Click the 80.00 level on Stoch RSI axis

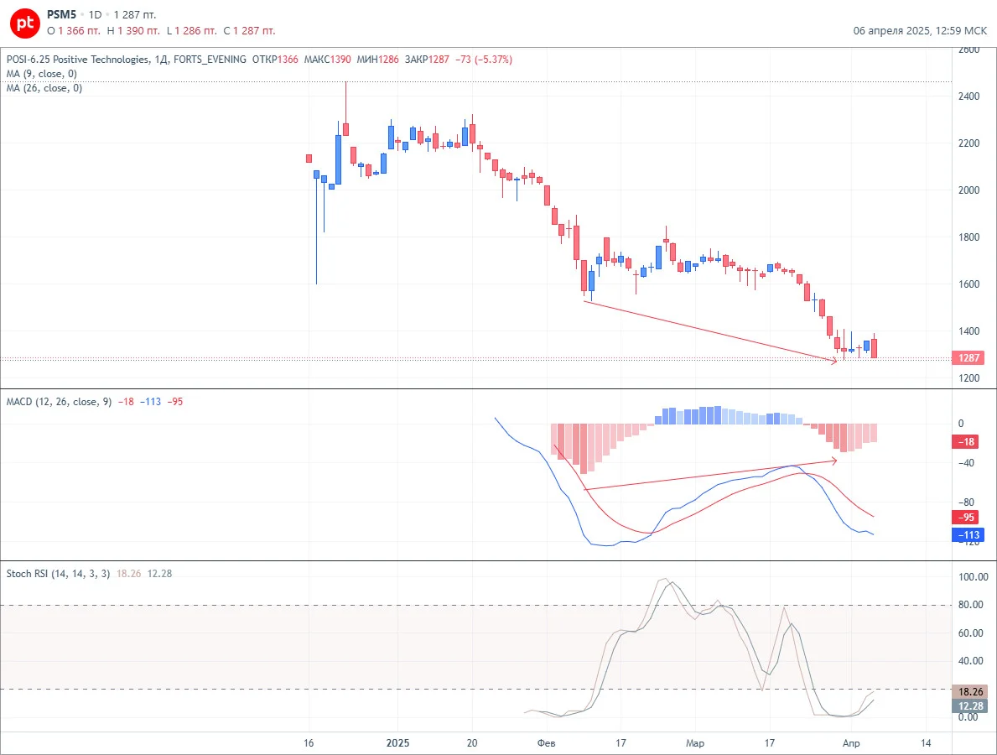[971, 605]
